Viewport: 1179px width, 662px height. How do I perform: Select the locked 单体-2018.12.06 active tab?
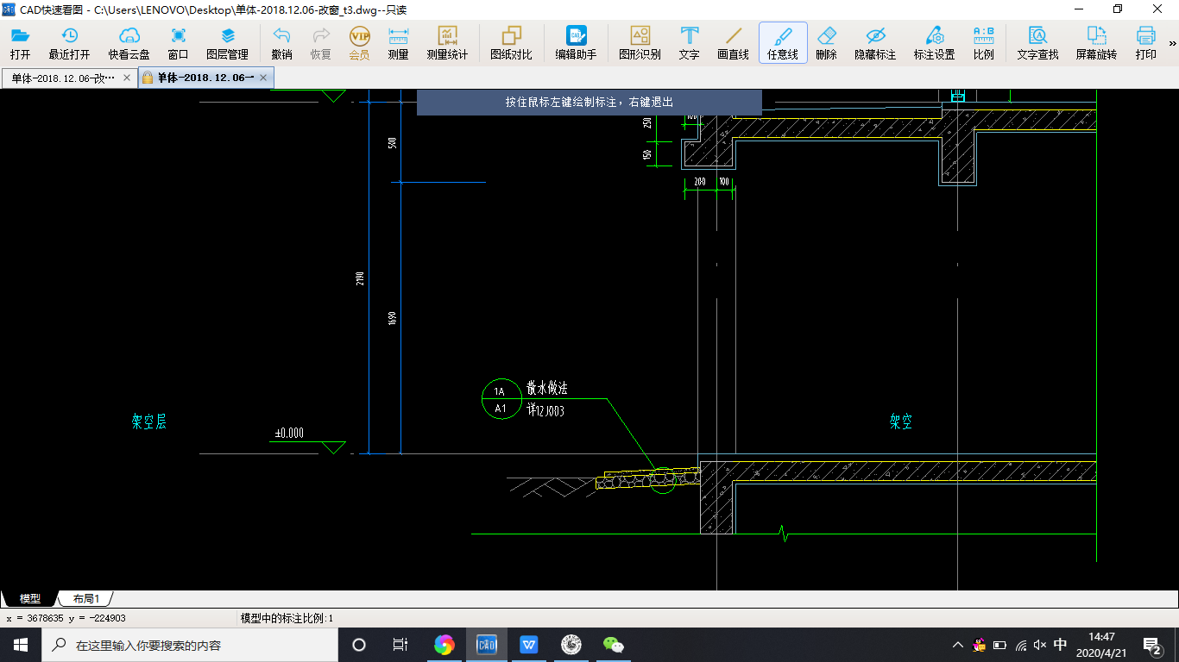tap(205, 78)
